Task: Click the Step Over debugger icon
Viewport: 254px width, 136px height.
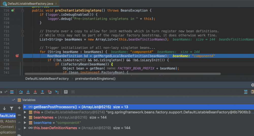Action: (x=21, y=92)
